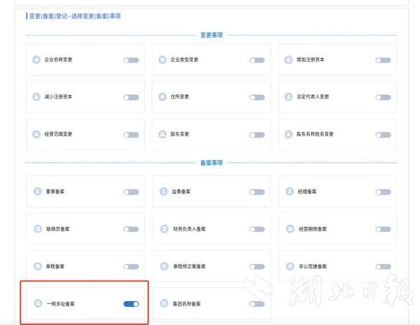This screenshot has width=420, height=325.
Task: Toggle on 监事备案
Action: (257, 192)
